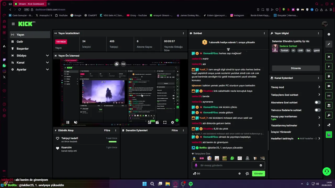The height and width of the screenshot is (188, 335).
Task: Enter fullscreen in the stream preview
Action: pos(165,122)
